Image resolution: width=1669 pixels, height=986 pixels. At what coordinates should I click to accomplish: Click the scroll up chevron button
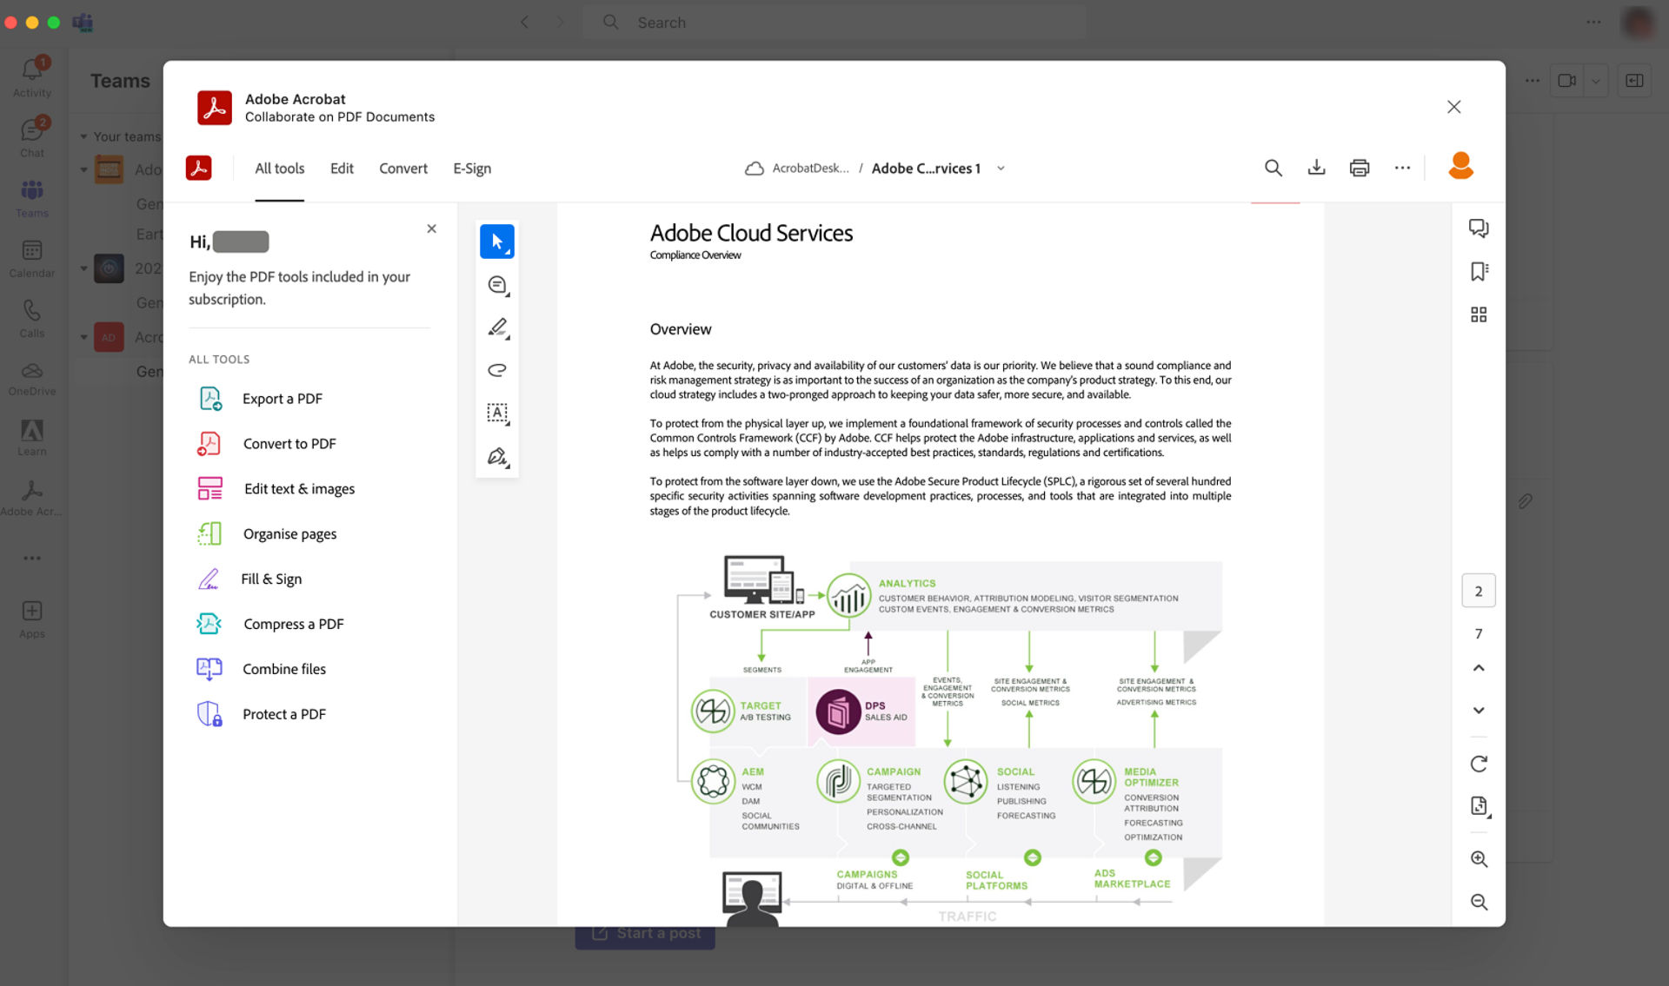coord(1478,666)
